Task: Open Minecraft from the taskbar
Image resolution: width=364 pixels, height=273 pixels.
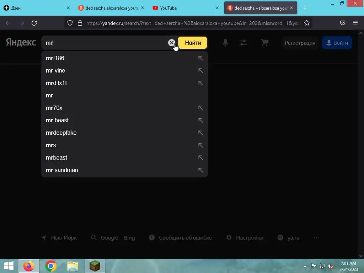Action: coord(95,266)
